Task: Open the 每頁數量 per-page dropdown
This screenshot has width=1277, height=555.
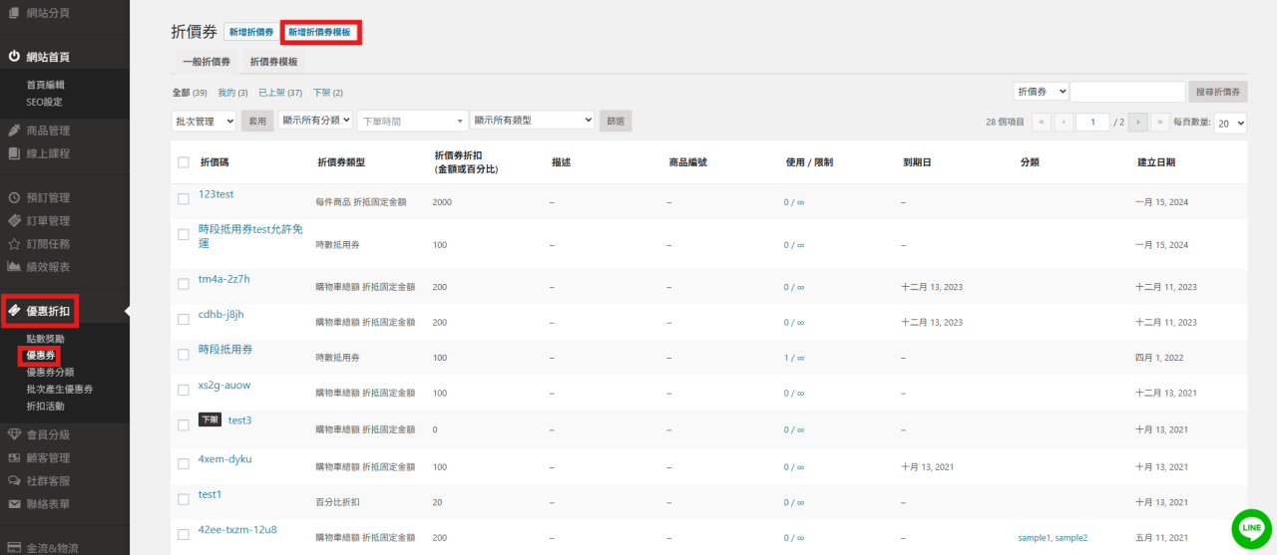Action: [1231, 123]
